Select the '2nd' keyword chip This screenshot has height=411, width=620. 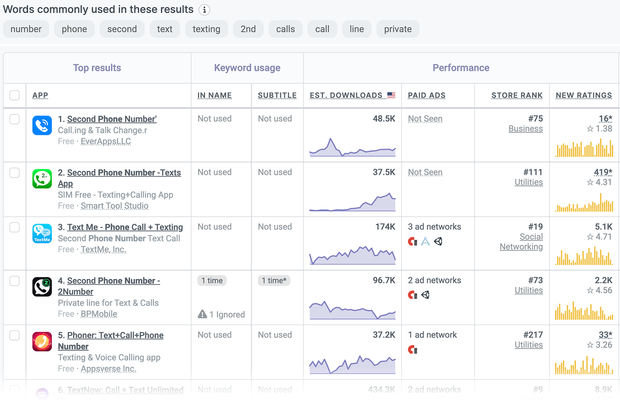click(x=248, y=29)
